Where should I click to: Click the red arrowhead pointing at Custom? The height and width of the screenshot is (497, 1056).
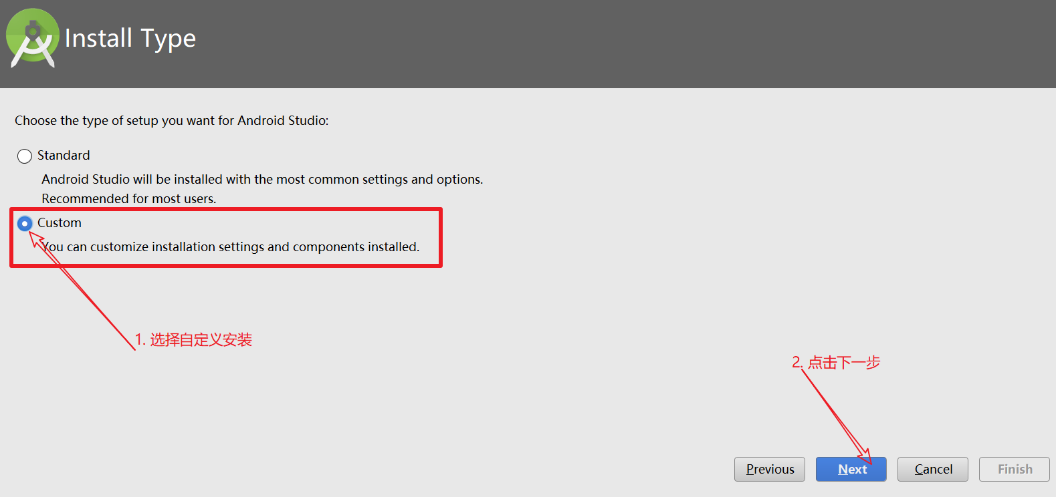pyautogui.click(x=36, y=238)
